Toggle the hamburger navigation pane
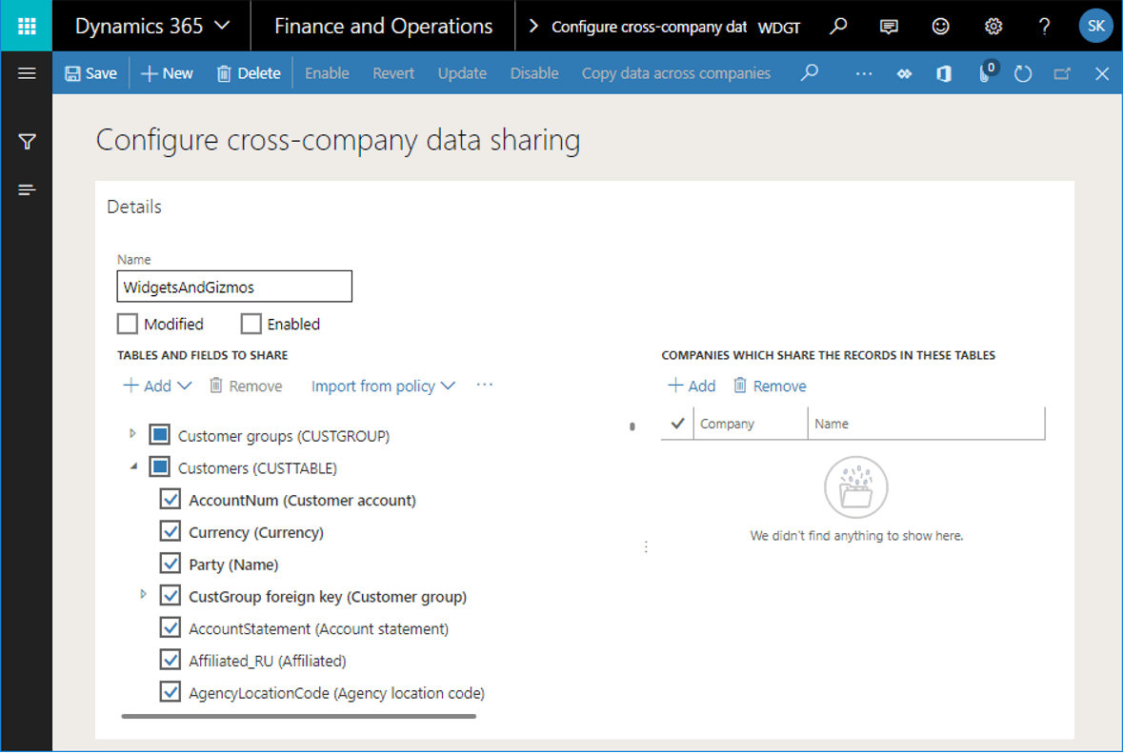Viewport: 1124px width, 753px height. [x=27, y=73]
